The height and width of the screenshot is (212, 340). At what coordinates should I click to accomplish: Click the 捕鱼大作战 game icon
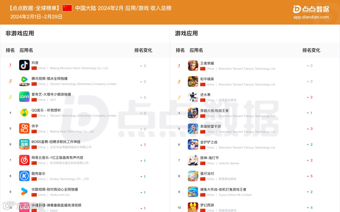[x=193, y=192]
